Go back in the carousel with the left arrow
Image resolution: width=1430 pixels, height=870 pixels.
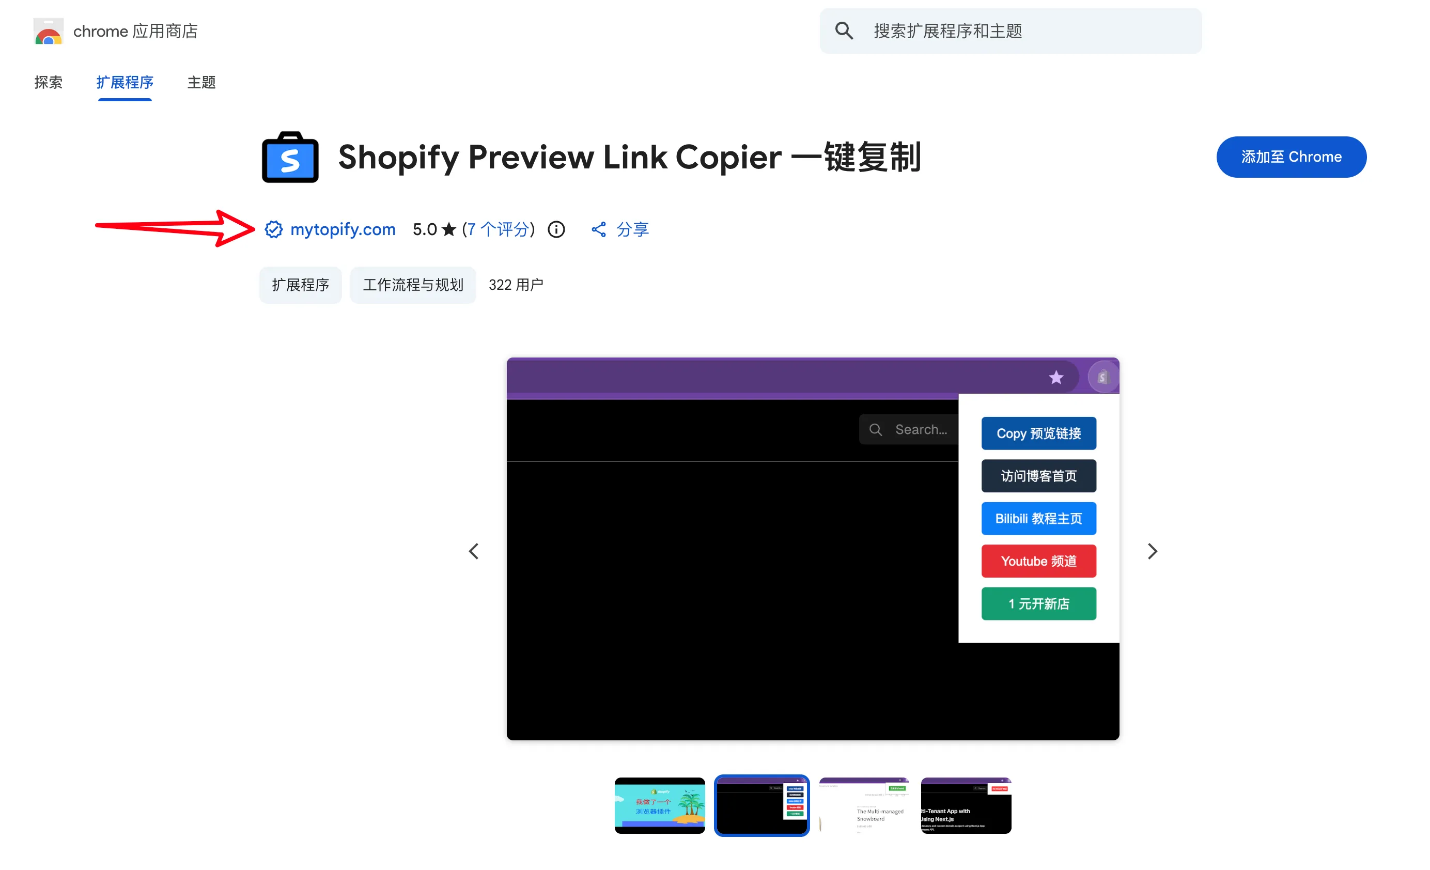coord(474,551)
